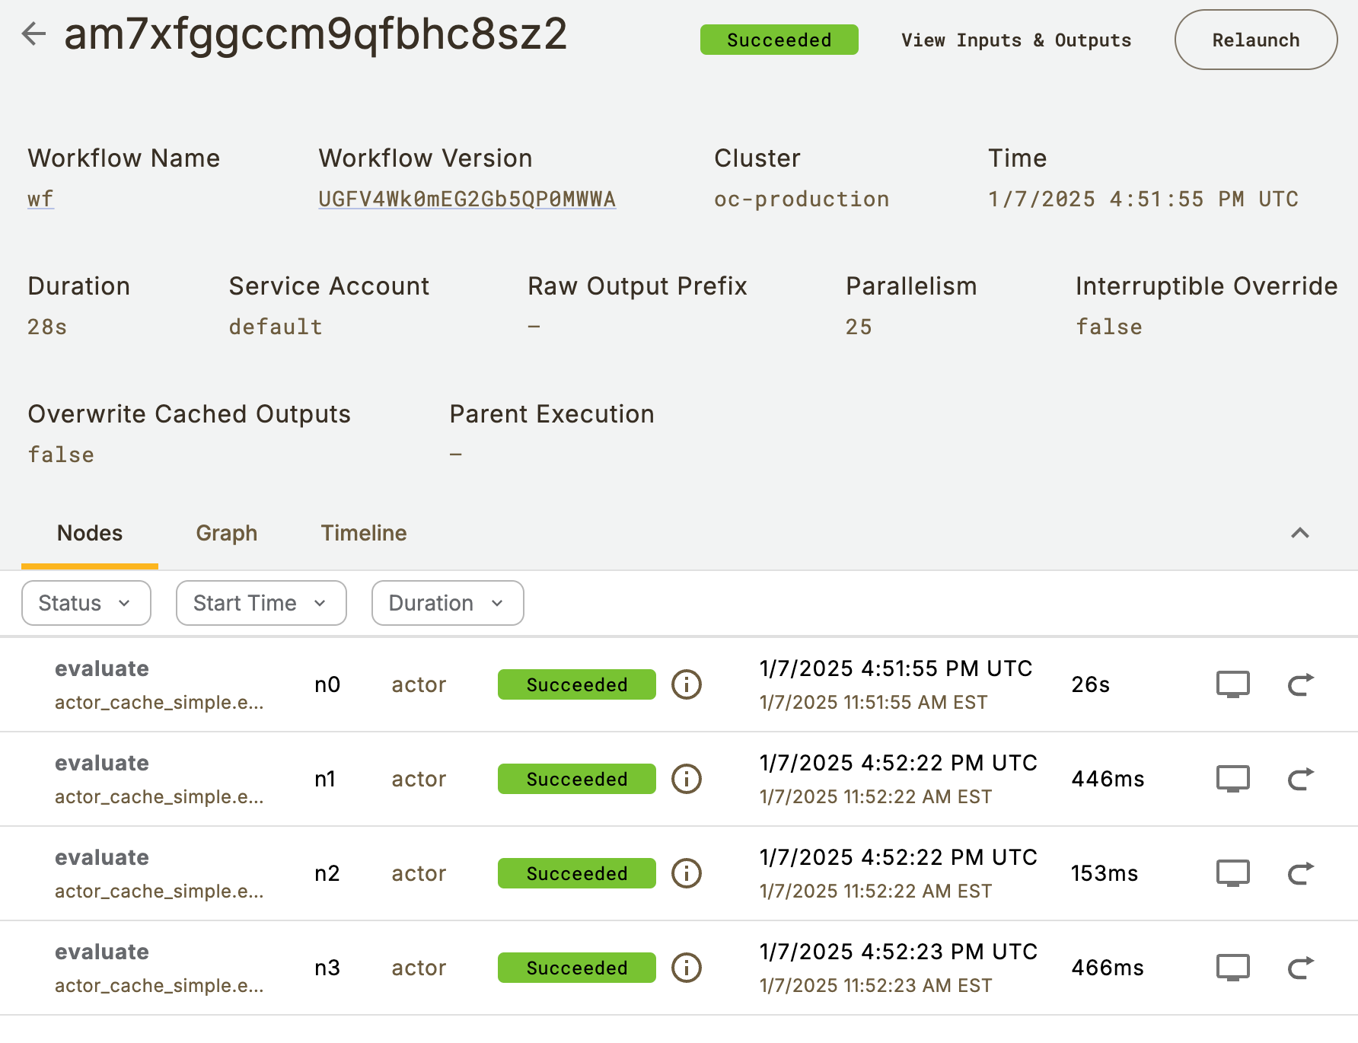The width and height of the screenshot is (1358, 1043).
Task: Open the Status filter dropdown
Action: click(86, 603)
